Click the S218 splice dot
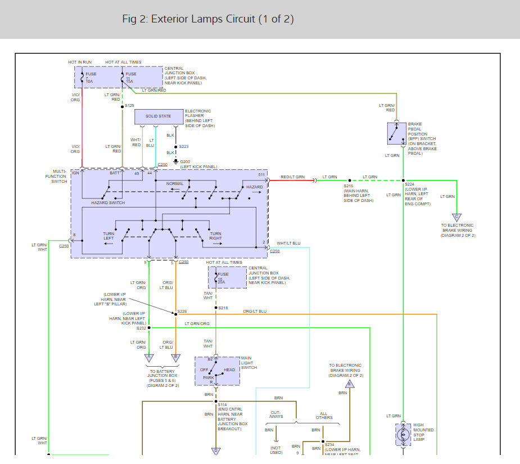520x464 pixels. [216, 308]
